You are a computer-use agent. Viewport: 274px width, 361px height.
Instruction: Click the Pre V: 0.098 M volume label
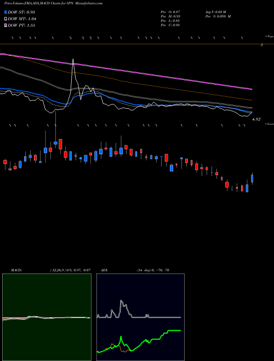tap(218, 16)
